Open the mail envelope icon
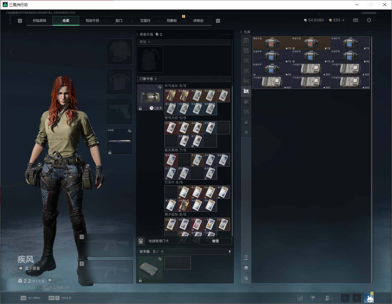Viewport: 392px width, 304px height. pyautogui.click(x=356, y=20)
